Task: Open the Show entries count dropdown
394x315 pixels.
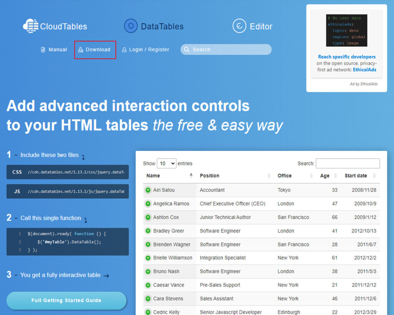Action: point(167,163)
